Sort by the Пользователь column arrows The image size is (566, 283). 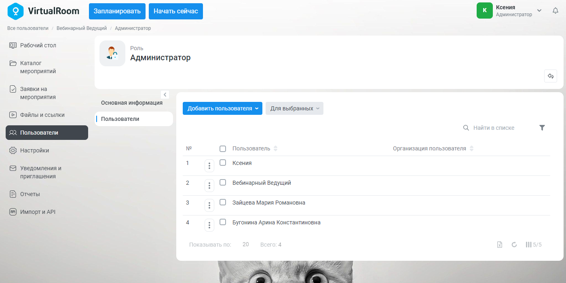click(x=276, y=148)
